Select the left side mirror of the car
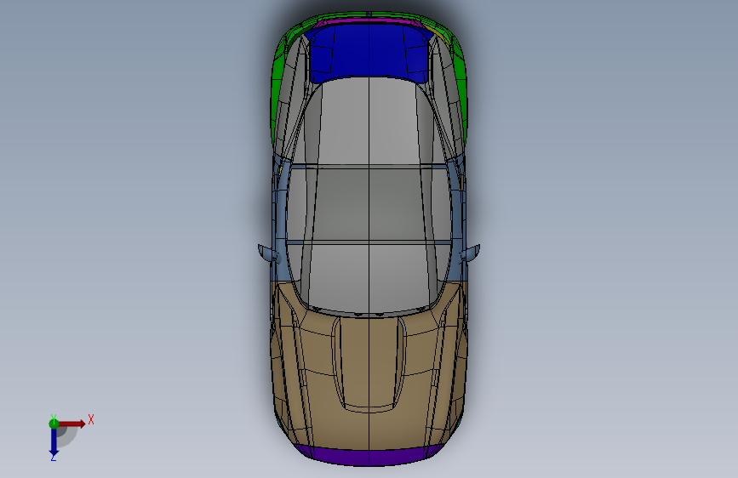738x478 pixels. (x=269, y=253)
